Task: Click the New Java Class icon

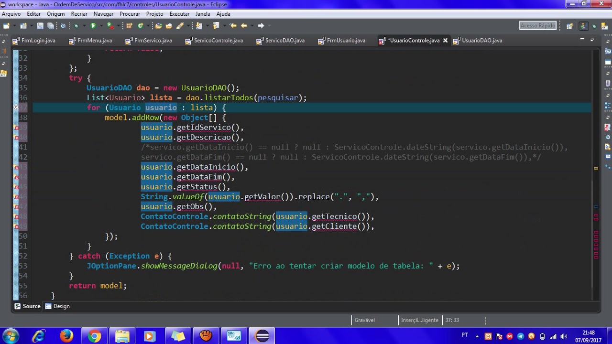Action: [141, 26]
